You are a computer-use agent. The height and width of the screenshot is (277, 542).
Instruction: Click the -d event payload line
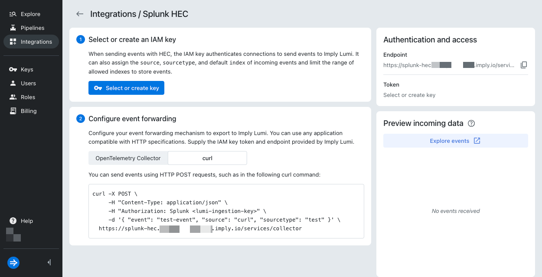coord(224,220)
